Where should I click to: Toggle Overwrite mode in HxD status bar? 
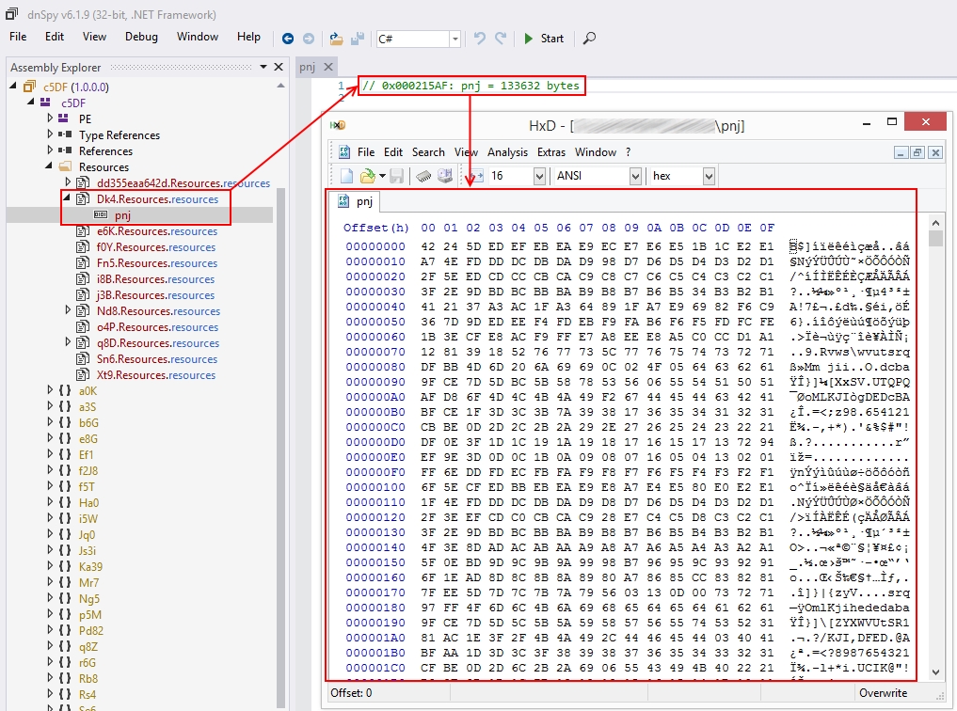(883, 692)
